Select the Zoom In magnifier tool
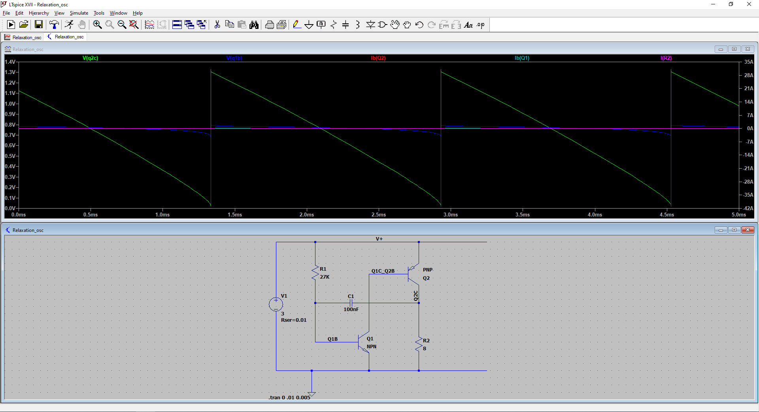759x412 pixels. [97, 25]
